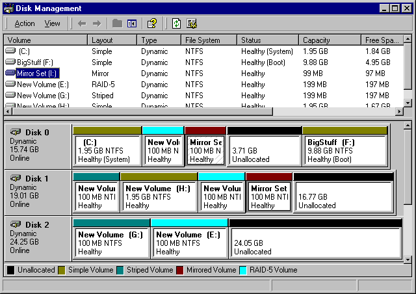This screenshot has height=294, width=416.
Task: Open the View menu
Action: 53,23
